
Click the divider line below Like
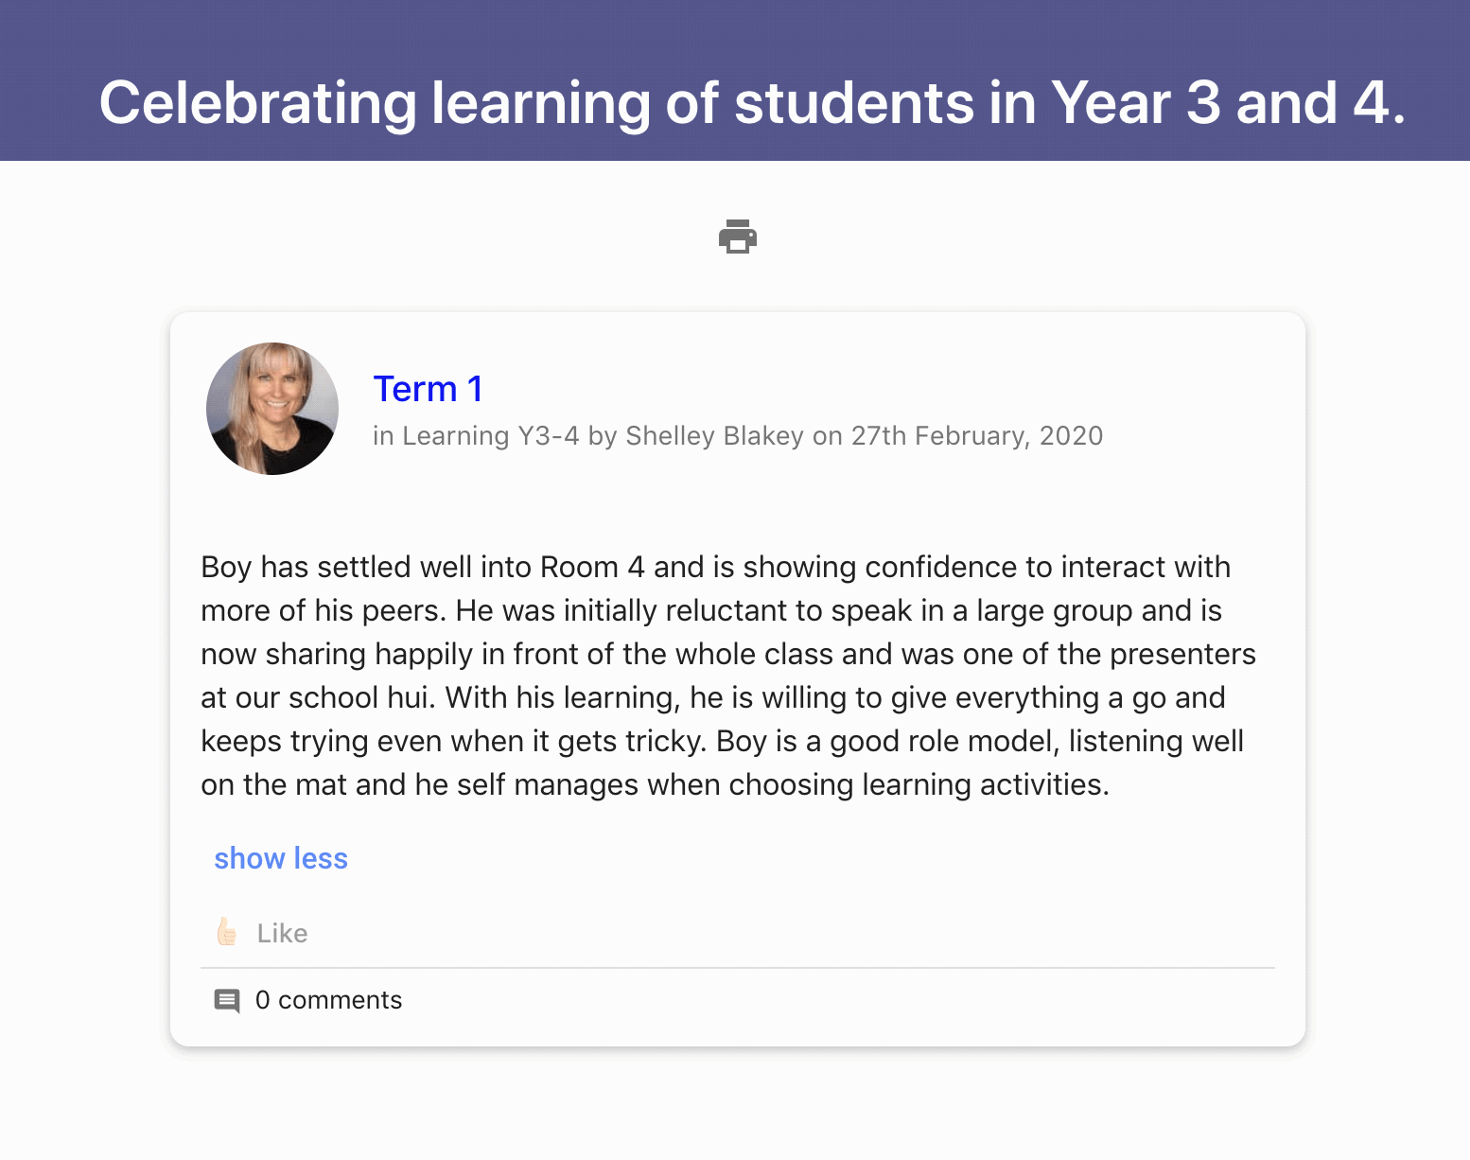point(737,968)
